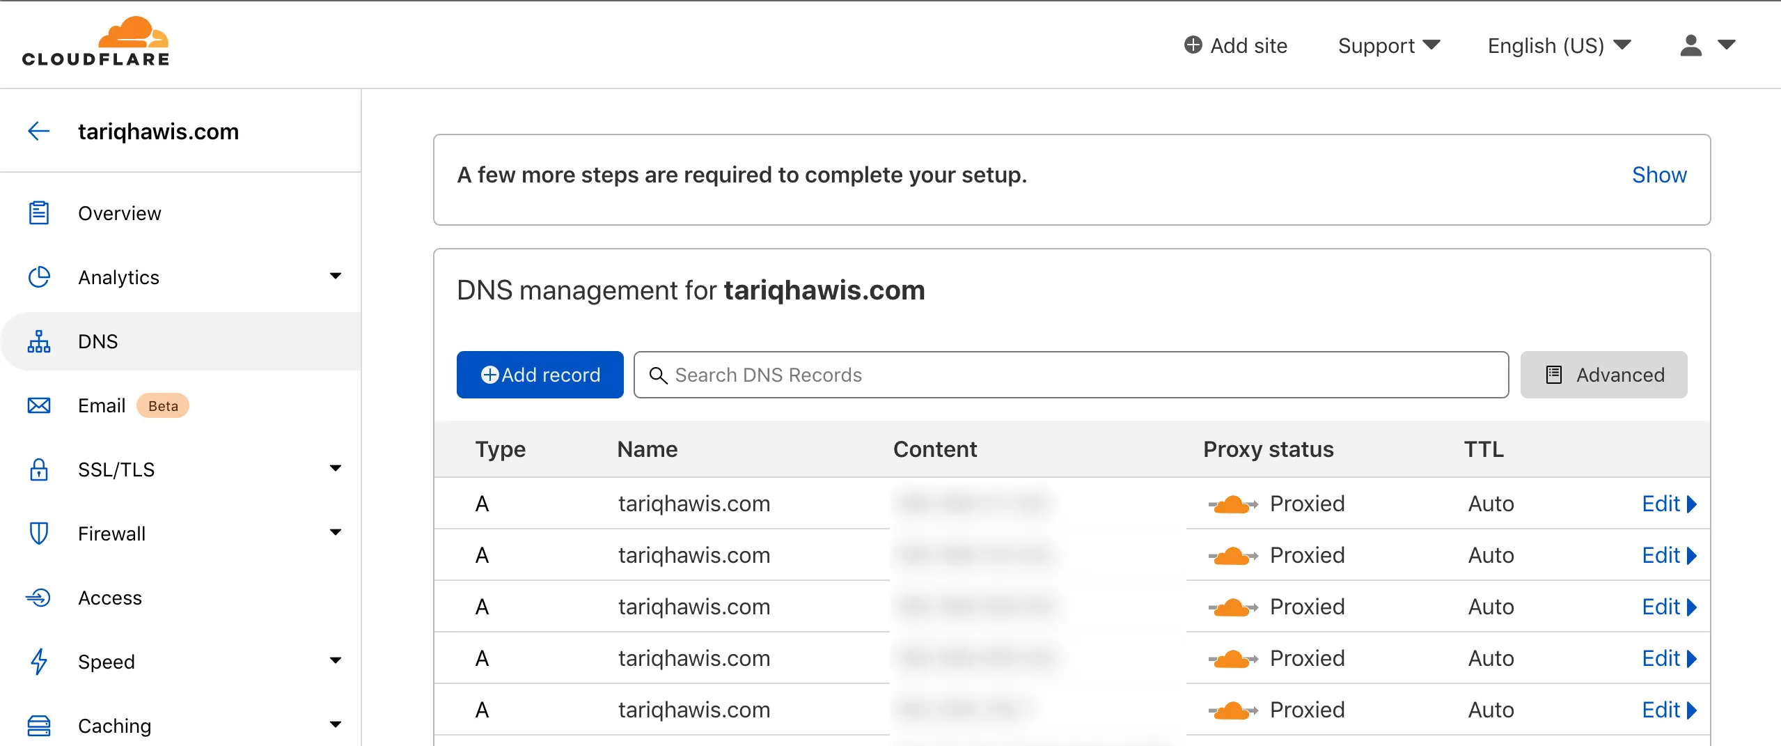
Task: Click the Beta badge next to Email
Action: pyautogui.click(x=163, y=405)
